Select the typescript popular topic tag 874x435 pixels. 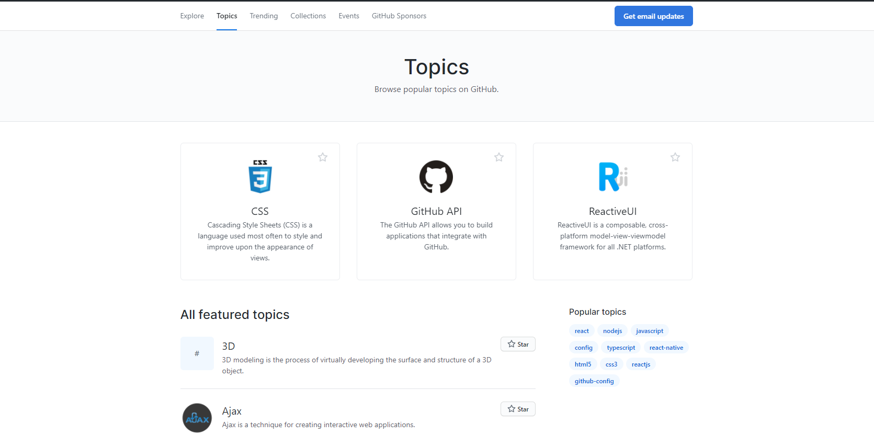tap(621, 348)
